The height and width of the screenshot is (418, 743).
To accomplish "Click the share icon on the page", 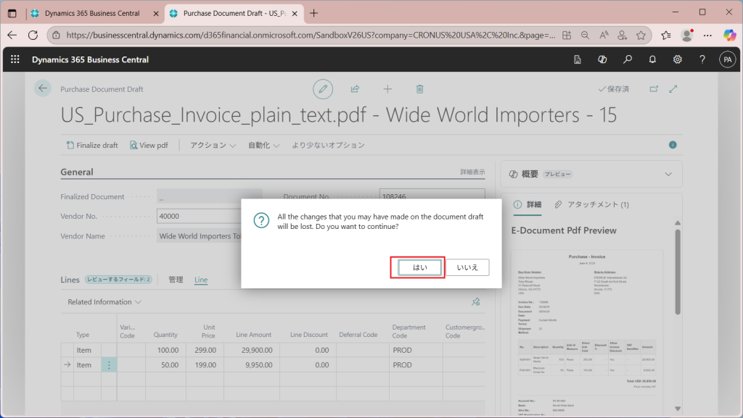I will pyautogui.click(x=355, y=89).
